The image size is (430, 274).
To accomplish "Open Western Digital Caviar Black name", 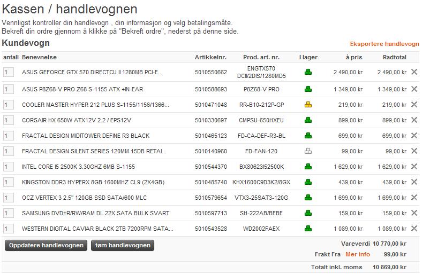I will tap(97, 229).
